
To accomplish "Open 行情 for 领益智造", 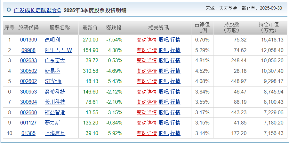I will 175,112.
